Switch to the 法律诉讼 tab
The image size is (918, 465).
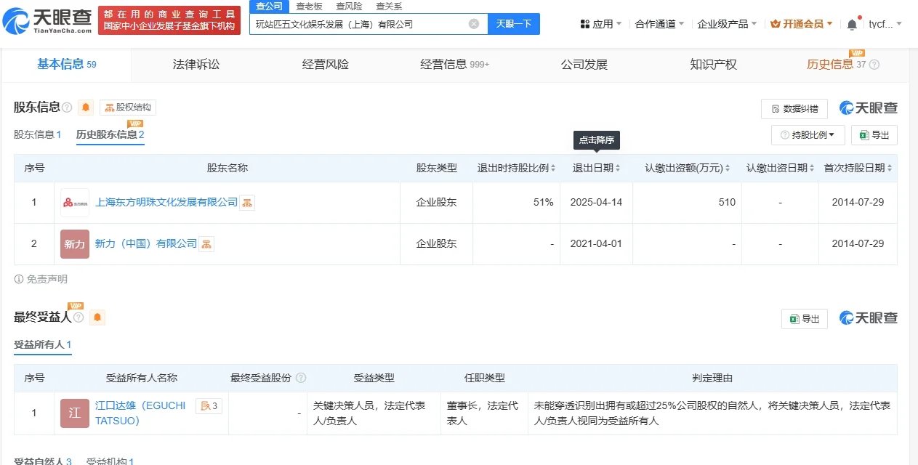[196, 65]
